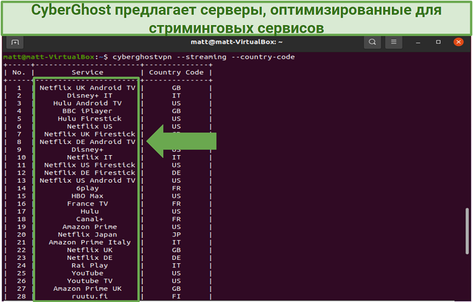Click 'Disney+ IT' service entry
Viewport: 473px width, 302px height.
click(90, 95)
